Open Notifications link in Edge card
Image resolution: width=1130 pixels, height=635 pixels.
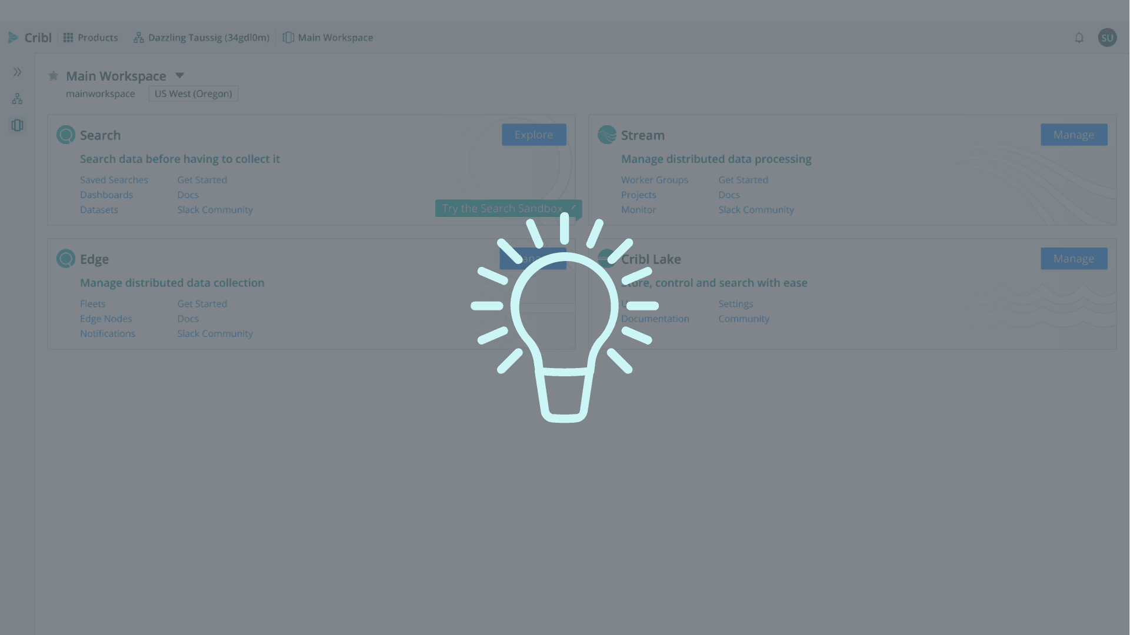pos(108,333)
